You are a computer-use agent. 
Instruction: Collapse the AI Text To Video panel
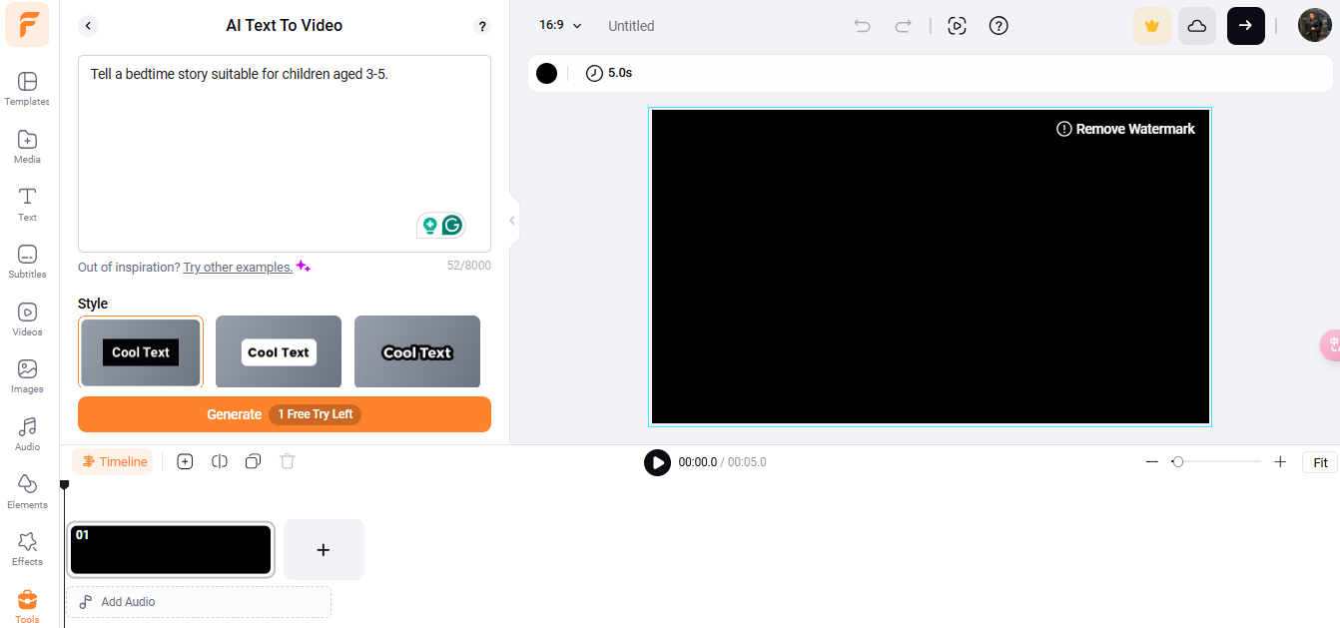(512, 220)
